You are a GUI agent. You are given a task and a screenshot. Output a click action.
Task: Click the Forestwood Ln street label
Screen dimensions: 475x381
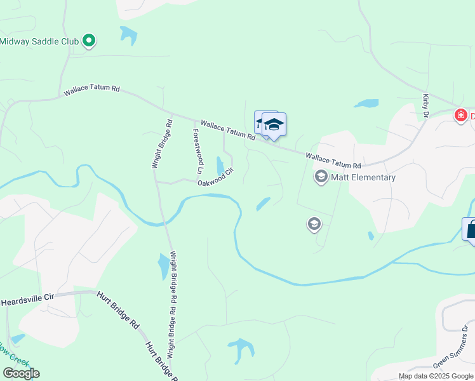[198, 151]
